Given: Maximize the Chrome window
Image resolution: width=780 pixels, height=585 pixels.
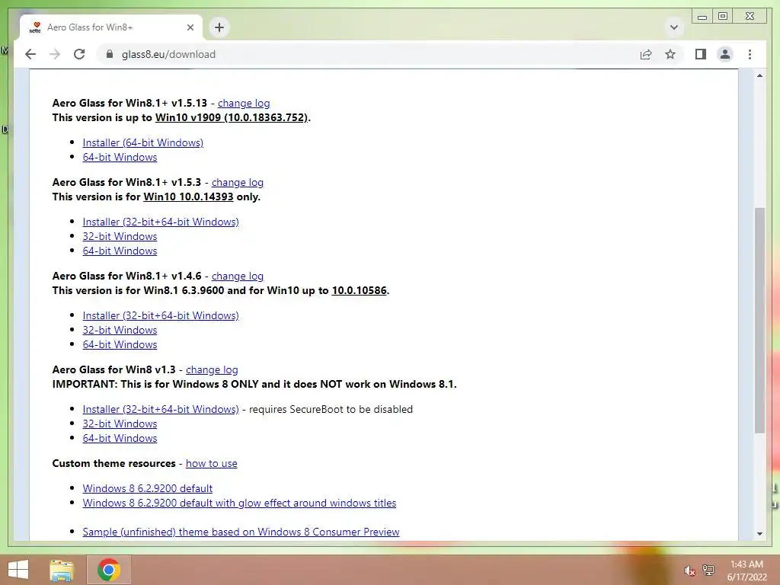Looking at the screenshot, I should click(724, 17).
